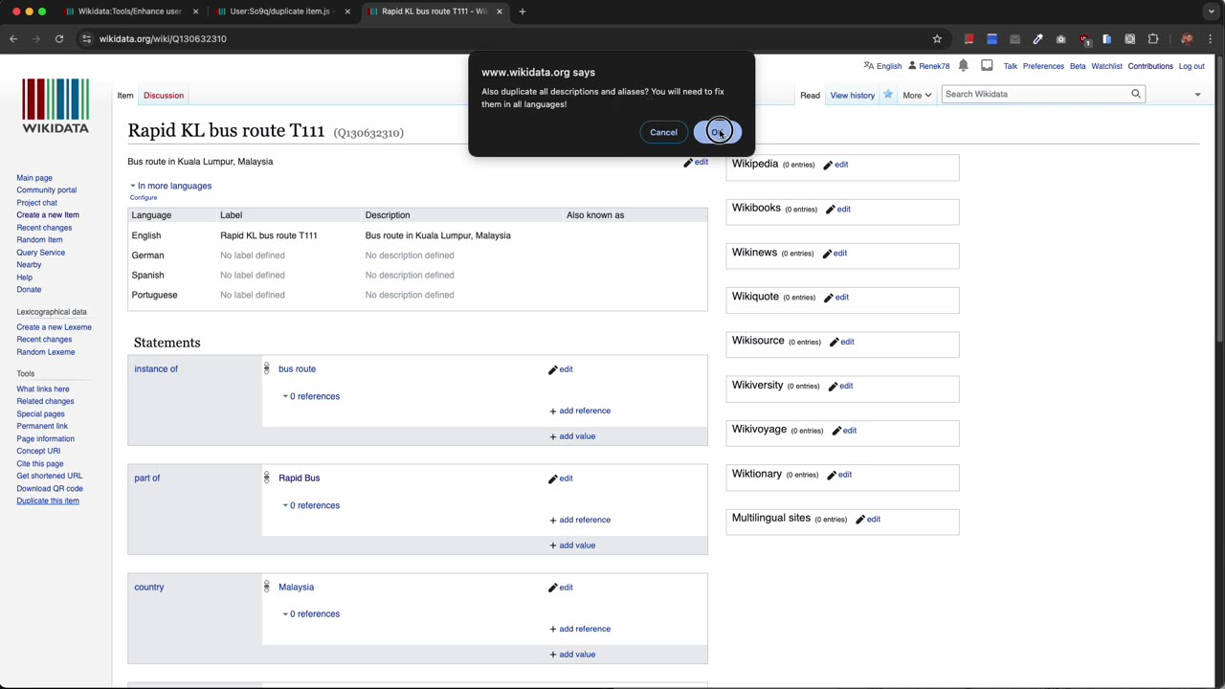Click the Configure languages link

(144, 197)
